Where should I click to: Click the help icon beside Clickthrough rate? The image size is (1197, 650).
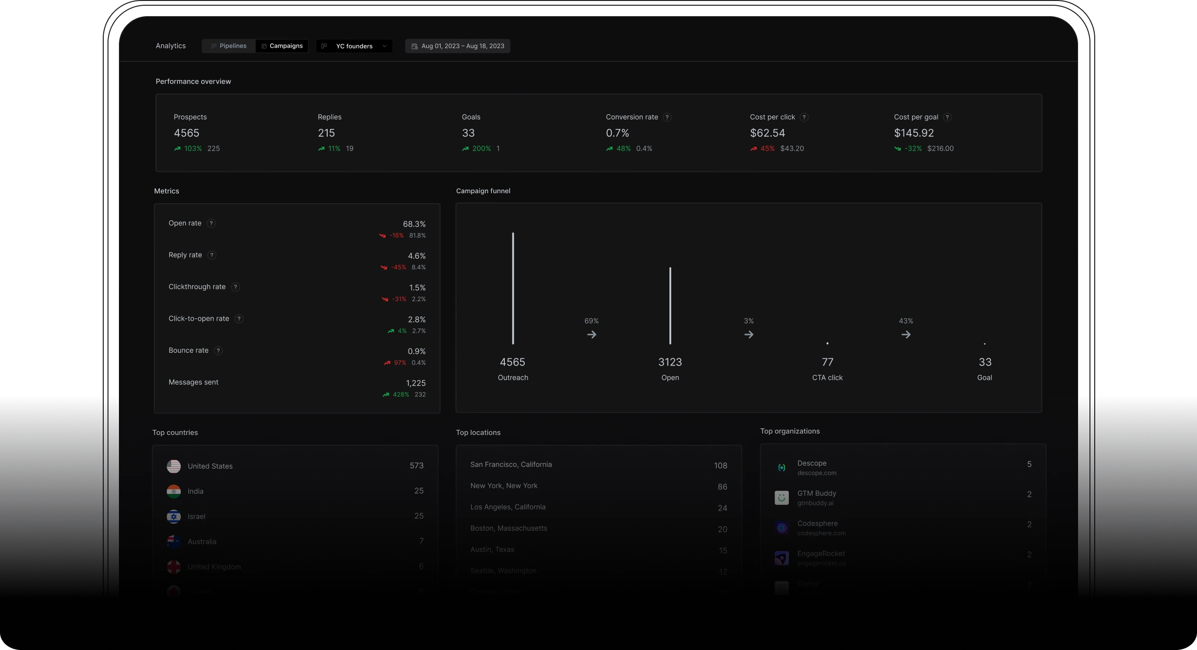(235, 287)
